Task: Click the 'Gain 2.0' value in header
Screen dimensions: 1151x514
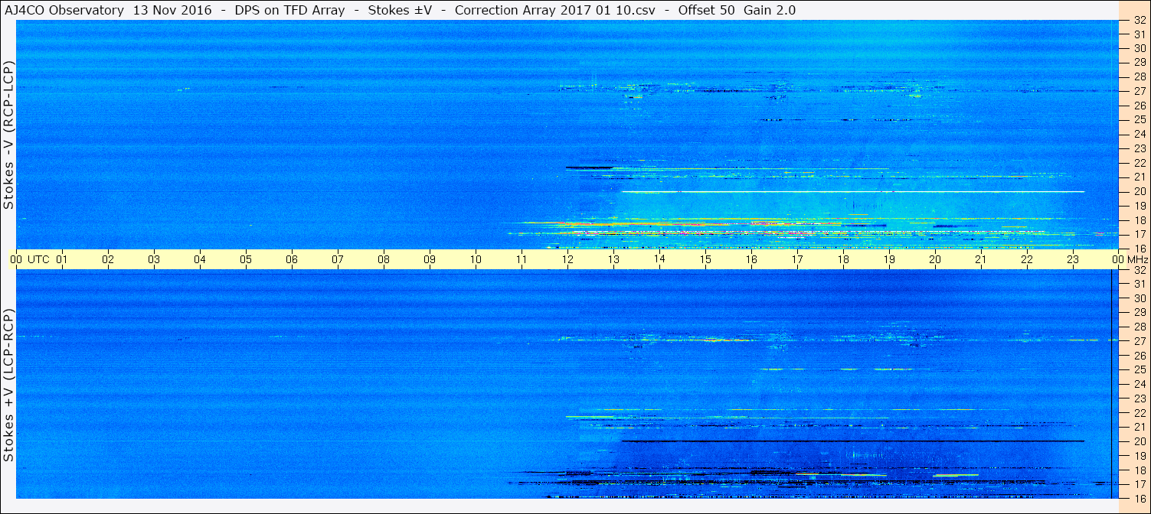Action: click(x=770, y=10)
